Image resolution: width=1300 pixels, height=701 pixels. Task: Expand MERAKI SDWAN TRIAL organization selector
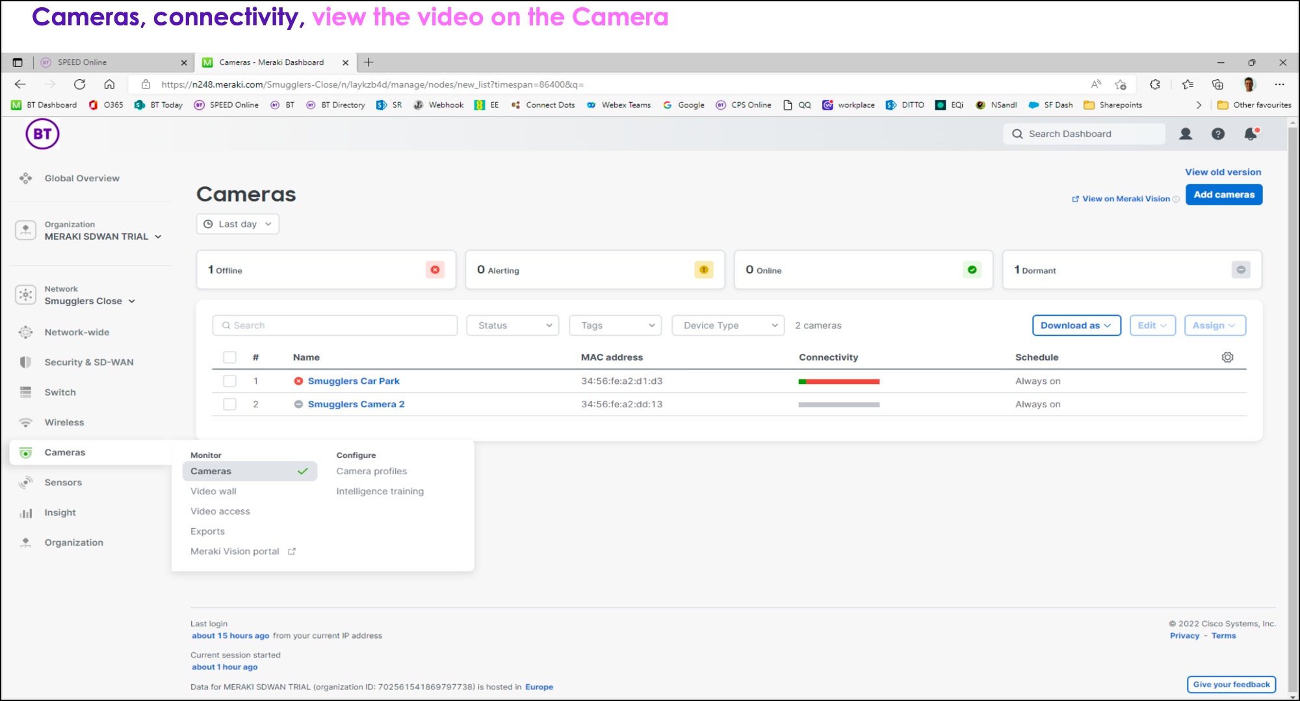click(x=103, y=236)
